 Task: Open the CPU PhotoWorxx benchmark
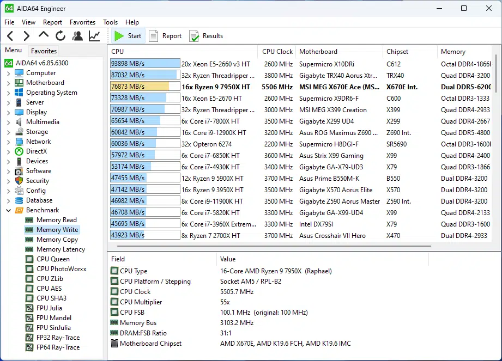(x=56, y=269)
